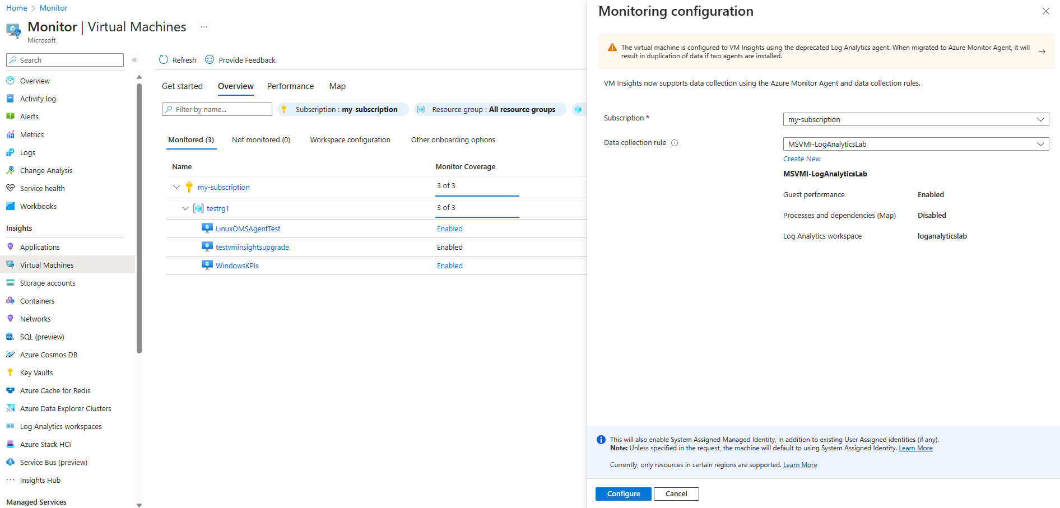Open Applications under Insights

40,246
